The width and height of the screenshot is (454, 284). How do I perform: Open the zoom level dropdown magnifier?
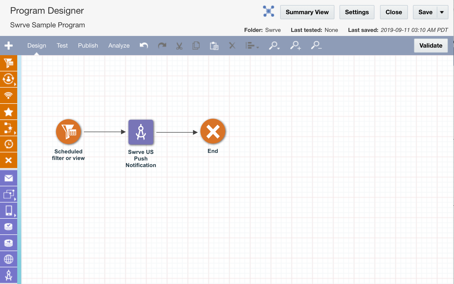(x=274, y=46)
